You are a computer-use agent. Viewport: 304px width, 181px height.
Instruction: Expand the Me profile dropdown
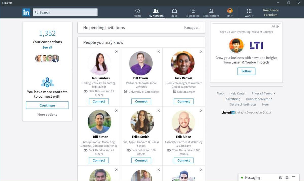point(230,13)
